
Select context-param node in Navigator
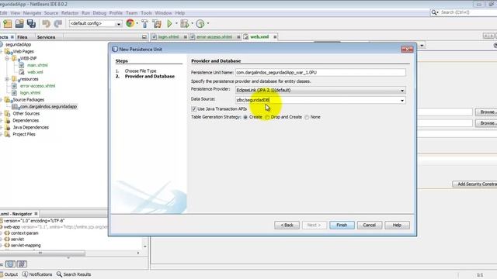pyautogui.click(x=24, y=233)
